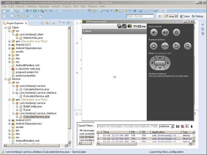Expand CalculatorService.java tree node
207x155 pixels.
tap(17, 89)
